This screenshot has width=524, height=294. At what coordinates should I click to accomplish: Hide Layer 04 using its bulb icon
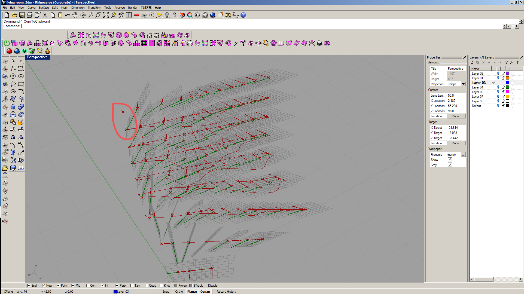click(498, 87)
